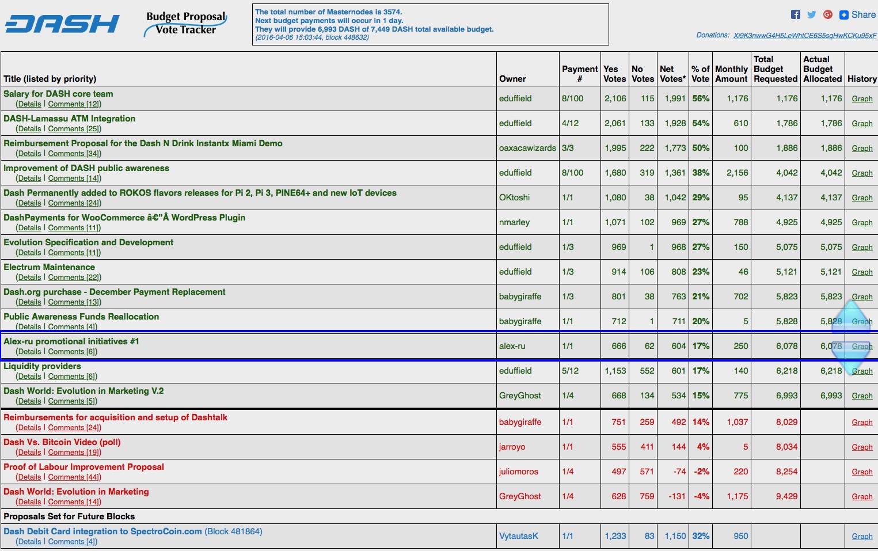The height and width of the screenshot is (551, 878).
Task: Open Comments [11] under DashPayments for WooCommerce
Action: pos(74,228)
